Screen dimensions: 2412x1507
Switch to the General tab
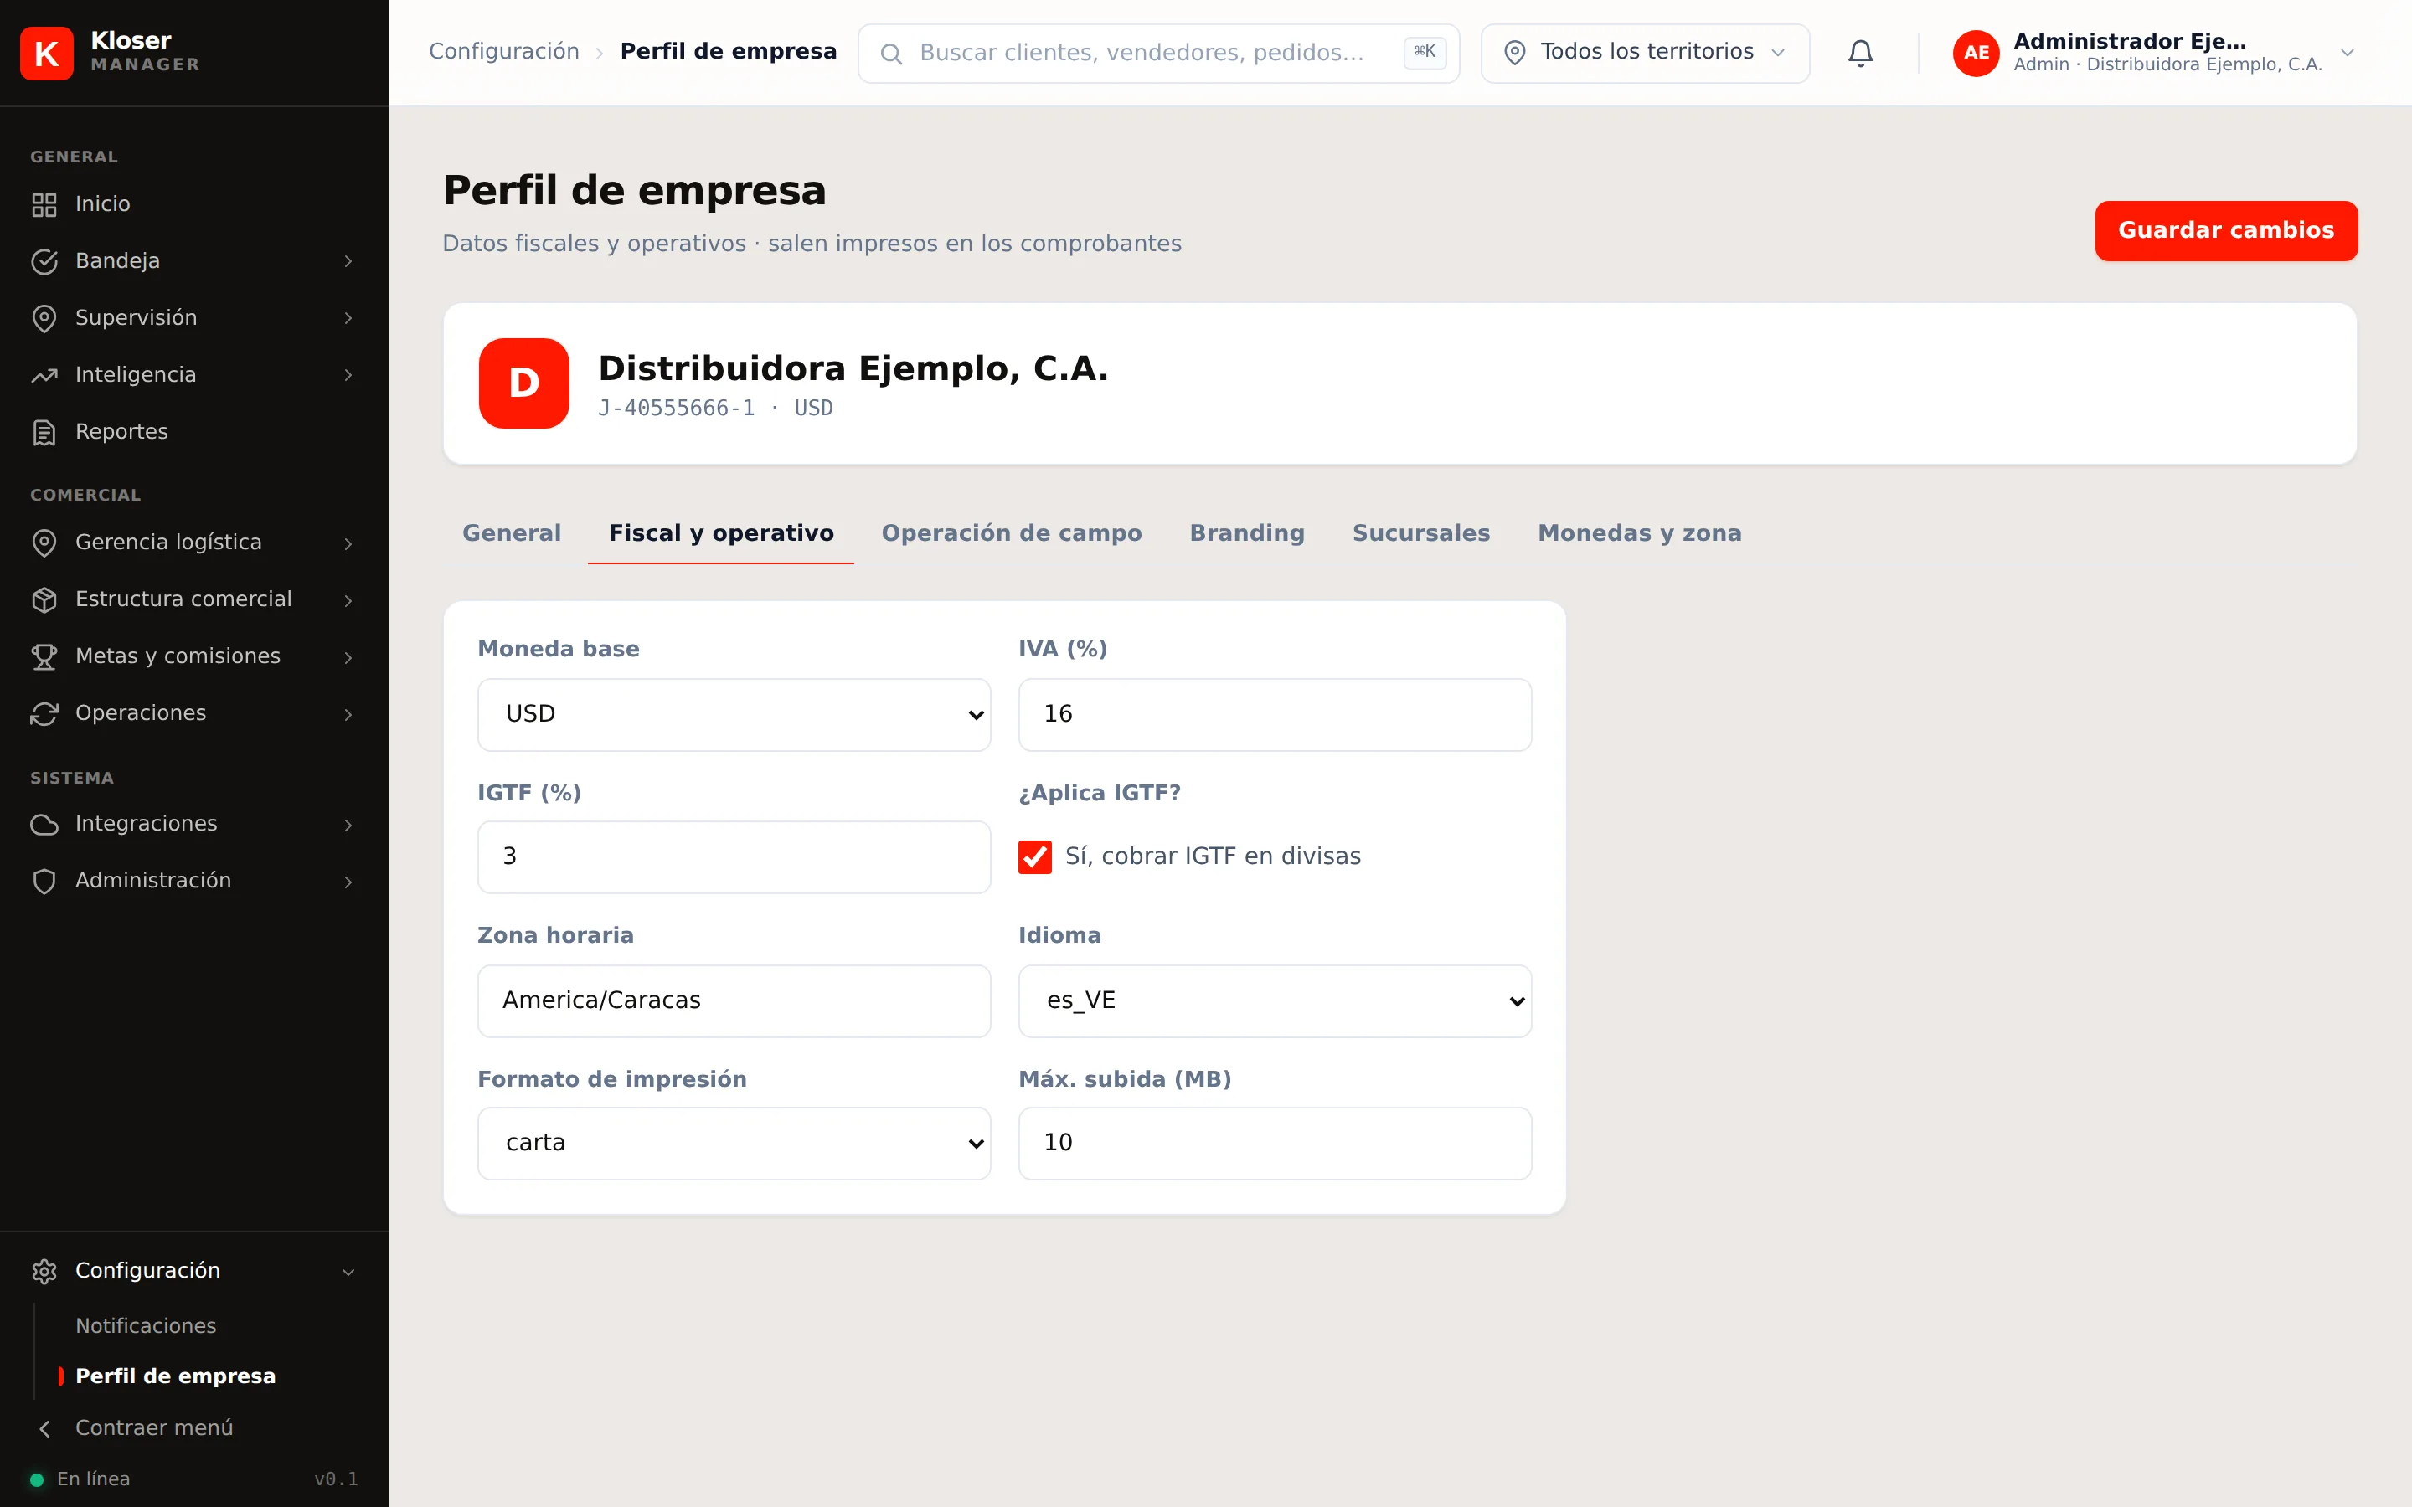tap(513, 533)
